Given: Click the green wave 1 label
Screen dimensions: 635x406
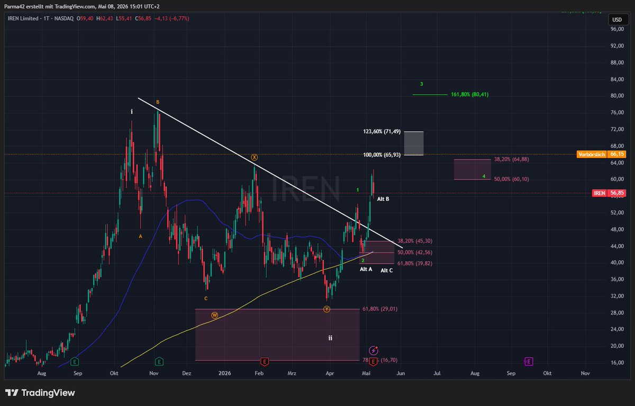Looking at the screenshot, I should 358,190.
